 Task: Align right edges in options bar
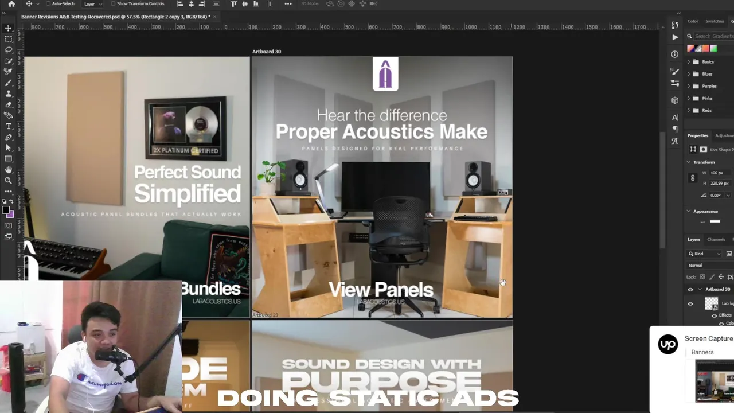[201, 4]
